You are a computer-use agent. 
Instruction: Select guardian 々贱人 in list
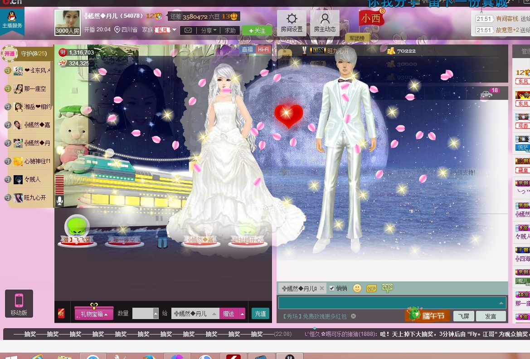coord(29,179)
